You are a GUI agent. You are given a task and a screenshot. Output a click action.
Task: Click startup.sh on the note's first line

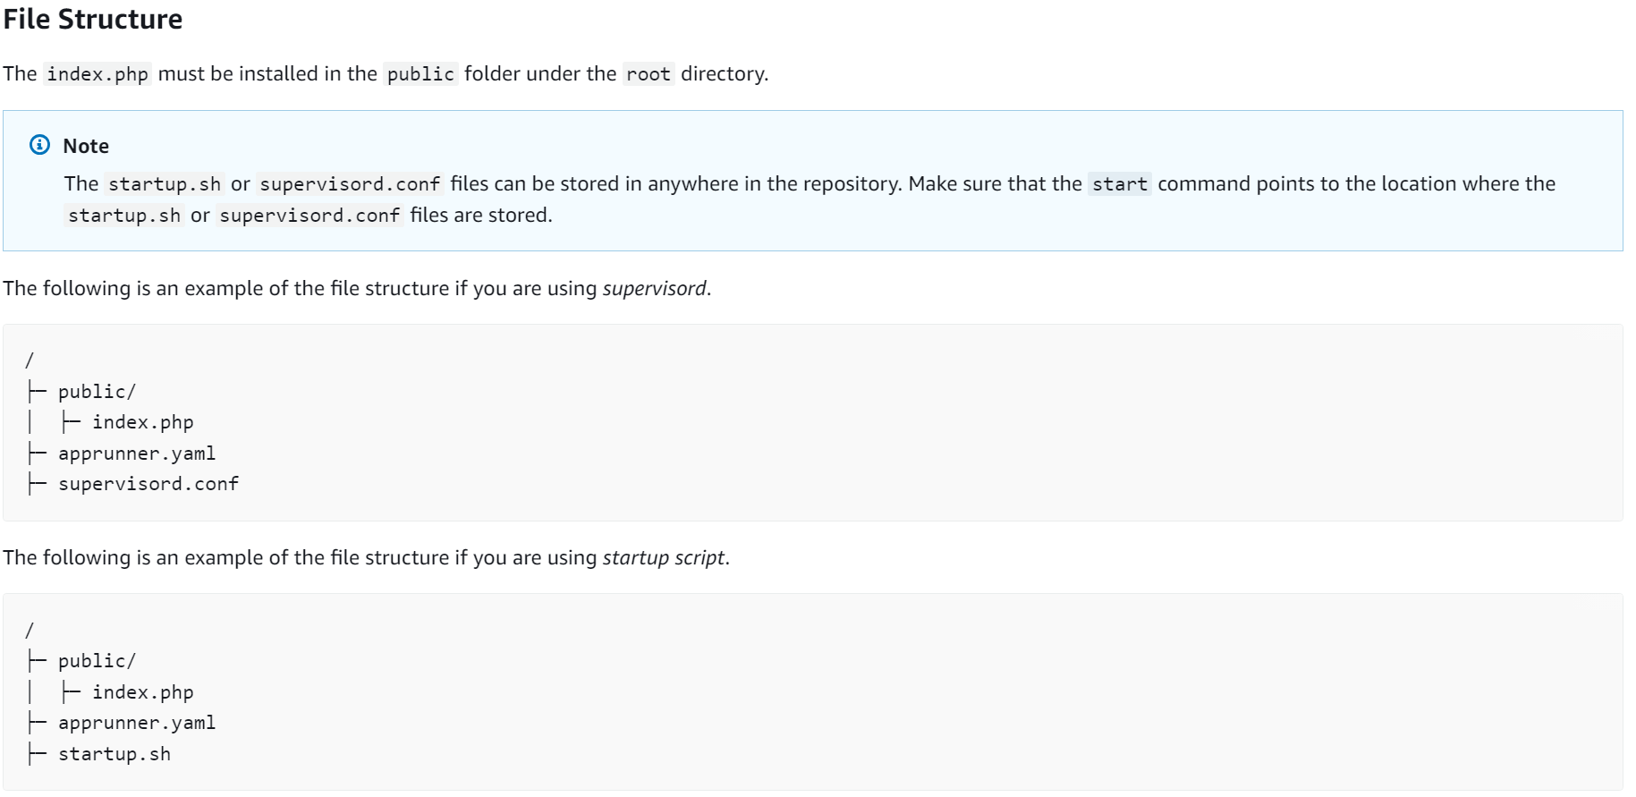pyautogui.click(x=165, y=184)
